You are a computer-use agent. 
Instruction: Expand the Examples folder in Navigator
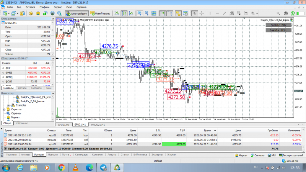[8, 105]
